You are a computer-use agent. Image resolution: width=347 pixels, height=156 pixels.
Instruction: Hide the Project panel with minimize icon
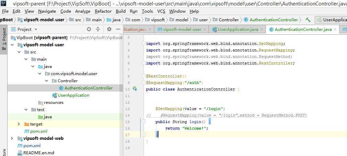(x=119, y=29)
